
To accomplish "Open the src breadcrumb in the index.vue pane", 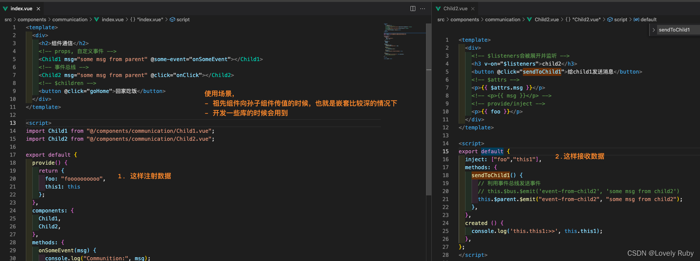I will (x=8, y=19).
